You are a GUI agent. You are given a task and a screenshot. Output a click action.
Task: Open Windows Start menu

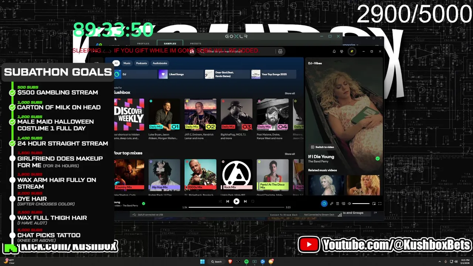pyautogui.click(x=202, y=262)
